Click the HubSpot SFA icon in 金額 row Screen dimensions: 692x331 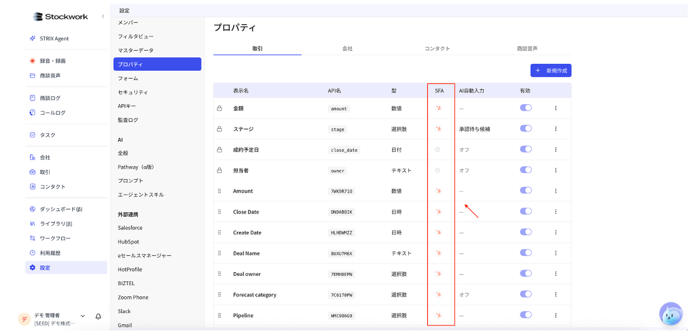438,108
